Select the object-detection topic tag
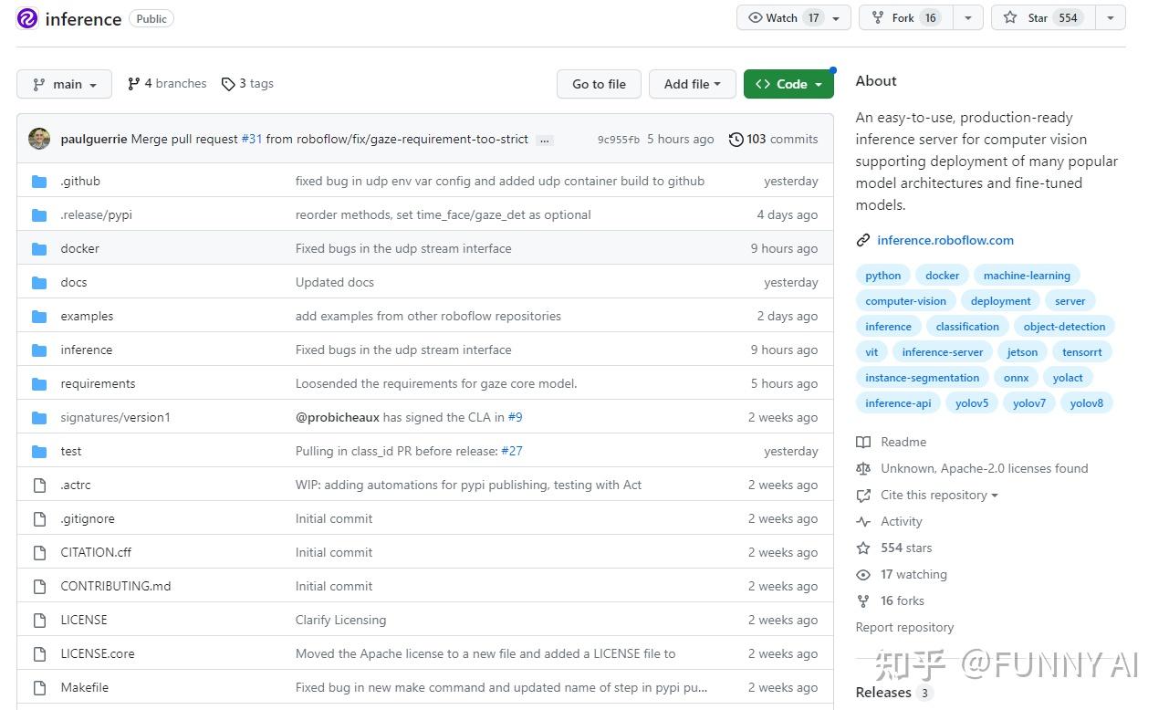This screenshot has width=1169, height=710. [1064, 327]
